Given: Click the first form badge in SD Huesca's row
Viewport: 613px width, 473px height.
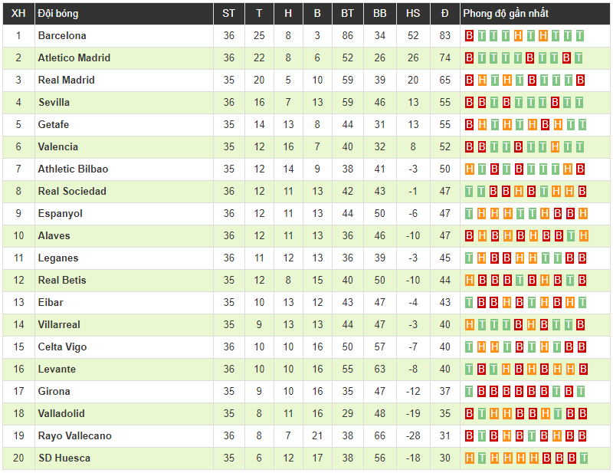Looking at the screenshot, I should [470, 458].
